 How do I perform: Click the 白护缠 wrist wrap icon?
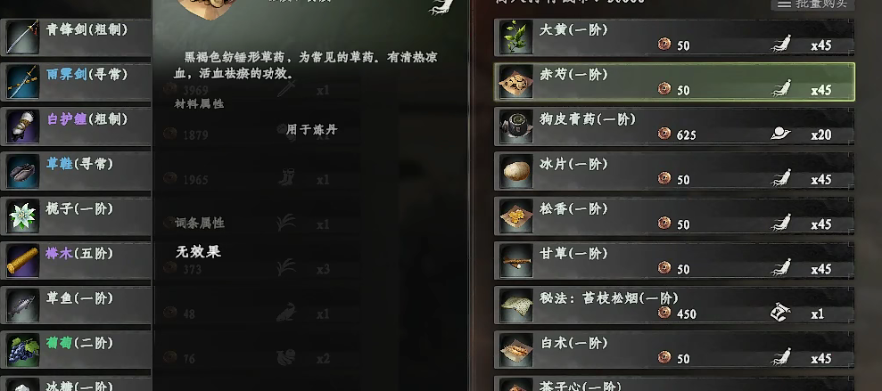pyautogui.click(x=23, y=127)
